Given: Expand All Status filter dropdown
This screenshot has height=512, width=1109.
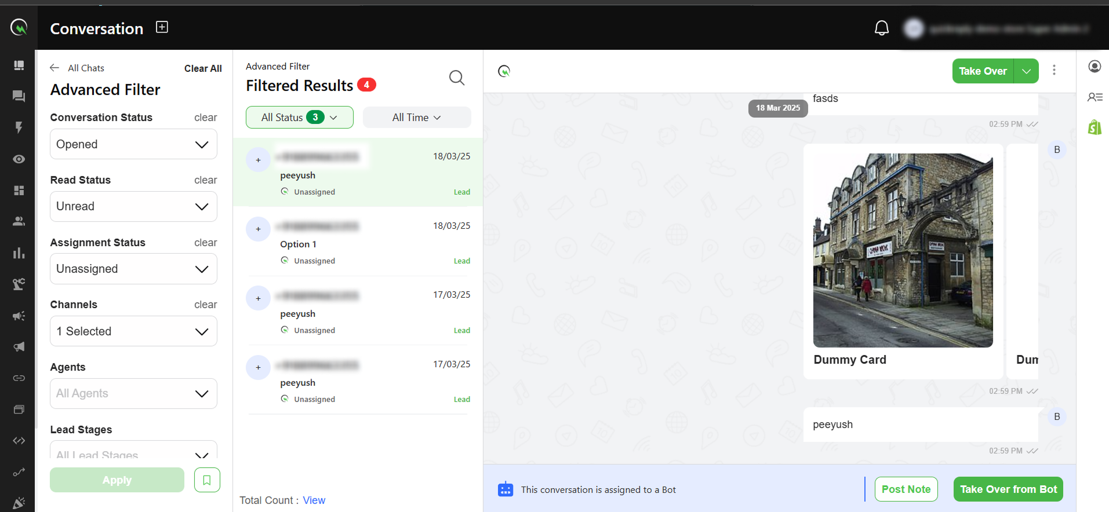Looking at the screenshot, I should 300,118.
